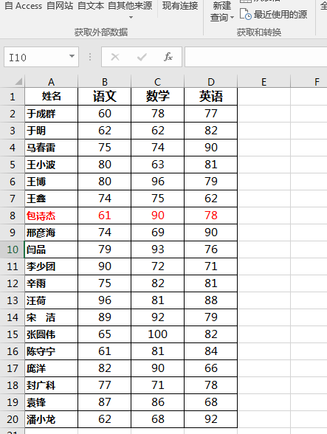327x434 pixels.
Task: Click the formula bar confirm checkmark icon
Action: click(x=142, y=57)
